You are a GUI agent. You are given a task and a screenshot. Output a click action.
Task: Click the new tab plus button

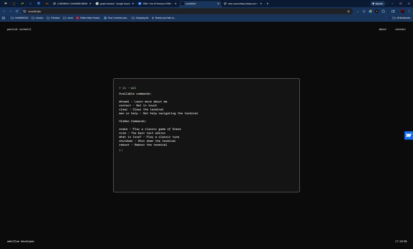tap(267, 4)
